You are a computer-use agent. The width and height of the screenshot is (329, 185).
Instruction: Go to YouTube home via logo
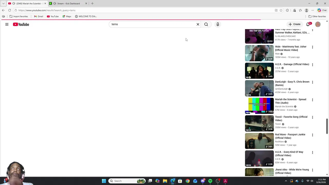coord(21,24)
